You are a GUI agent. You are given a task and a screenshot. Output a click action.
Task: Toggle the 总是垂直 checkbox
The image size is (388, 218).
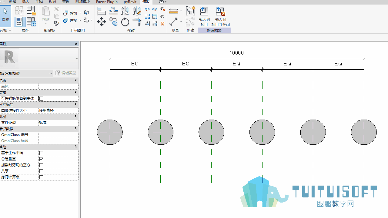coord(42,159)
